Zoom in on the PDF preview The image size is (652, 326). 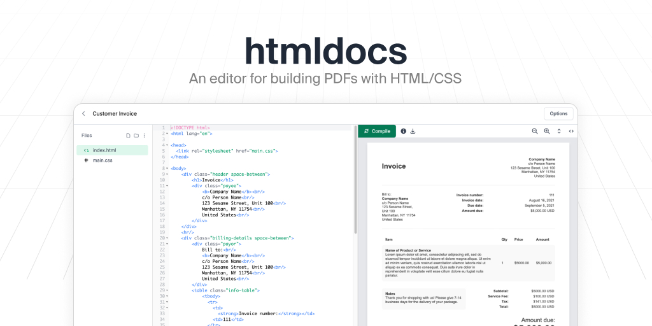coord(546,131)
